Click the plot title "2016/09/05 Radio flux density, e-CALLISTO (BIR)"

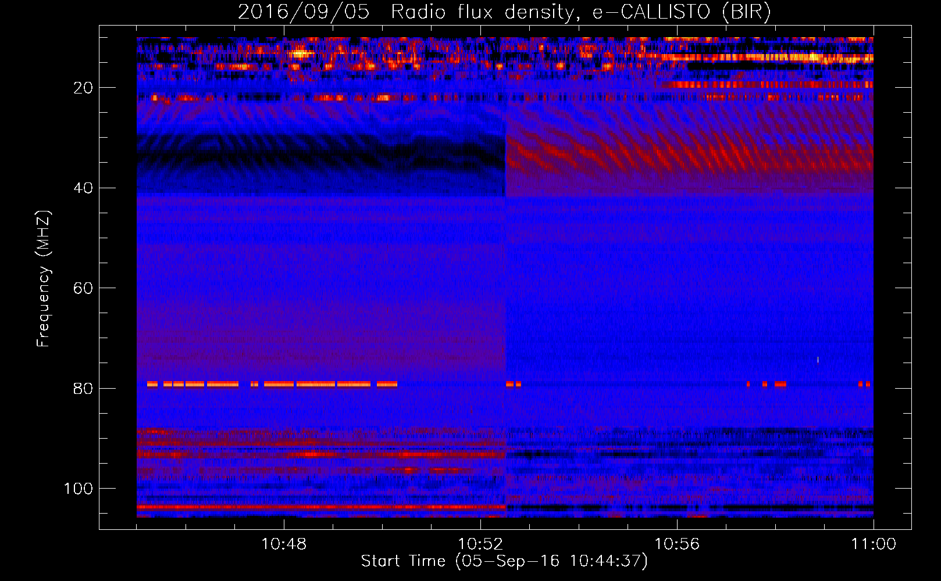[x=504, y=12]
